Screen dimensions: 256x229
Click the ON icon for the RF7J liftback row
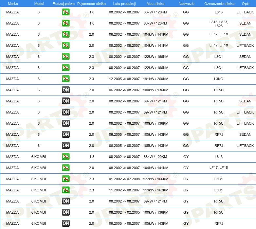66,146
